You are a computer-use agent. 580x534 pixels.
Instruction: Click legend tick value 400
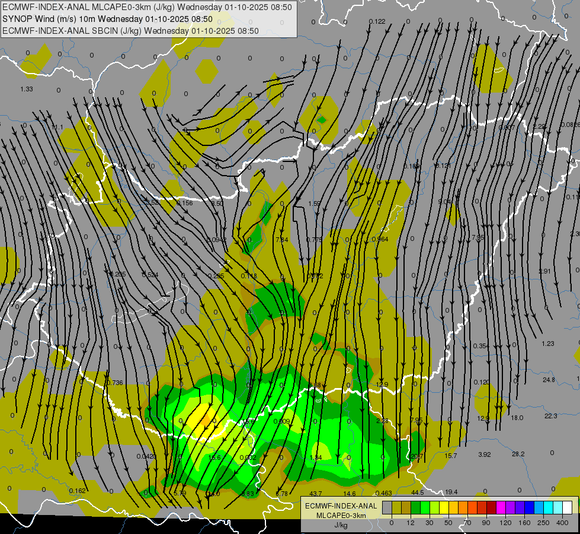coord(562,523)
